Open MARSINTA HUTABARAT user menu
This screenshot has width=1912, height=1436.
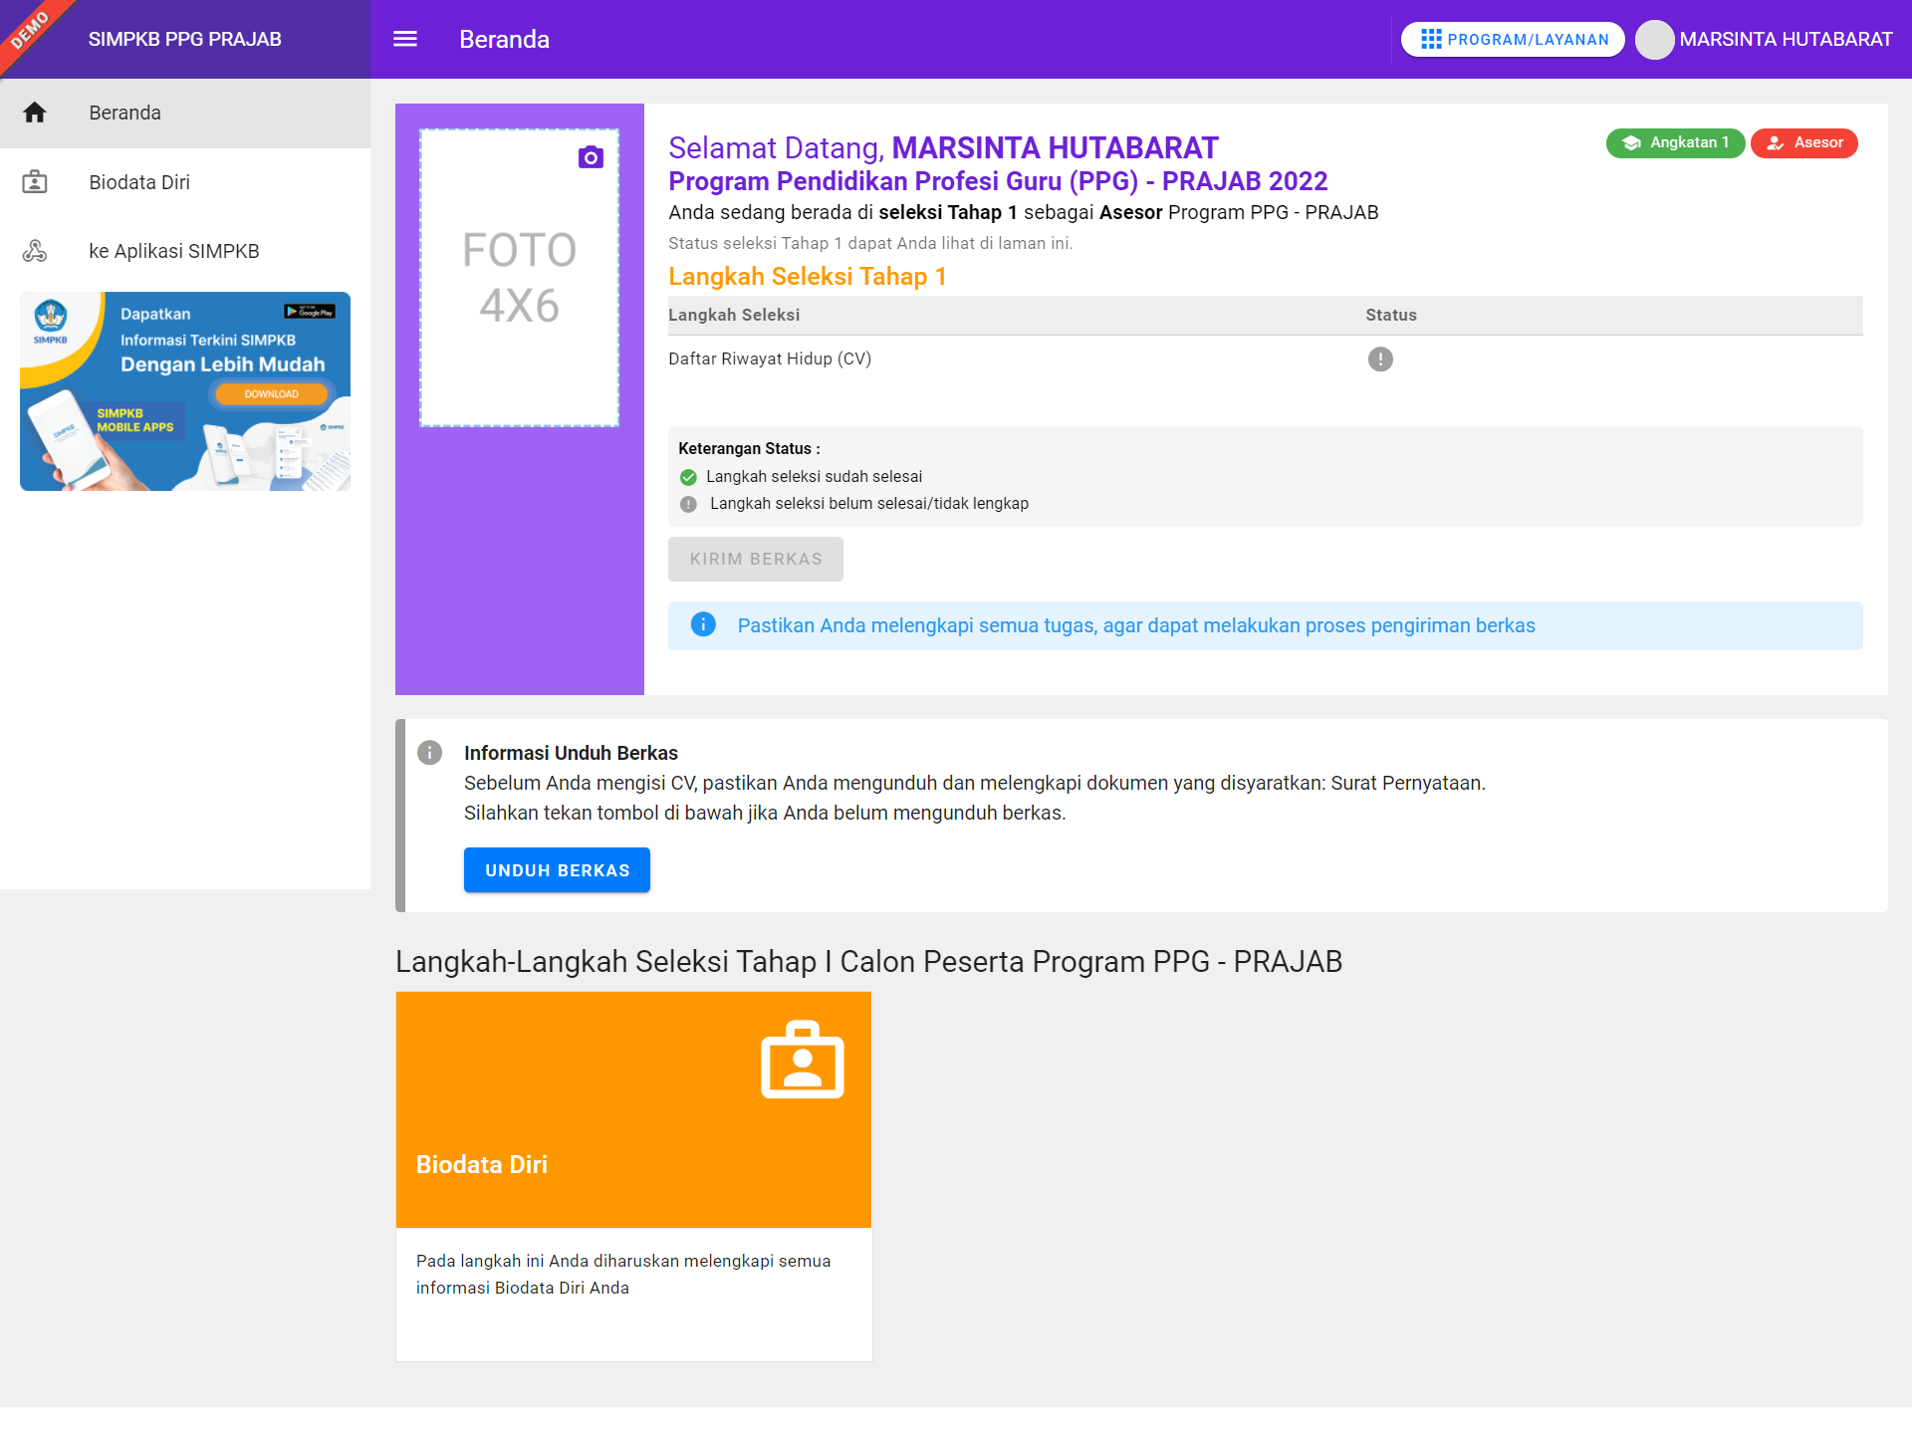tap(1765, 39)
